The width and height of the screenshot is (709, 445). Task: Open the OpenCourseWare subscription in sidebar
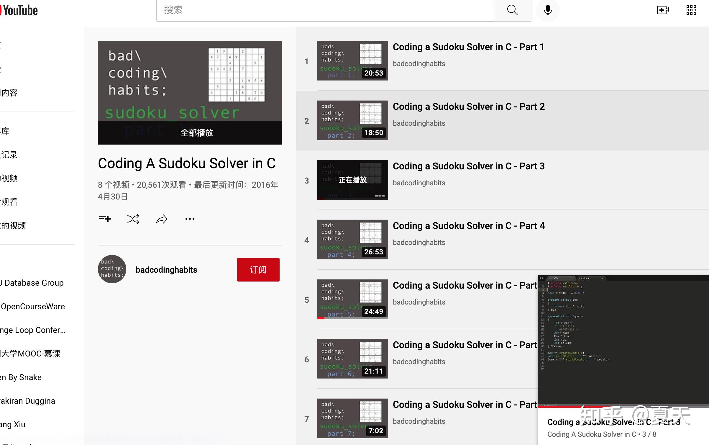point(32,306)
